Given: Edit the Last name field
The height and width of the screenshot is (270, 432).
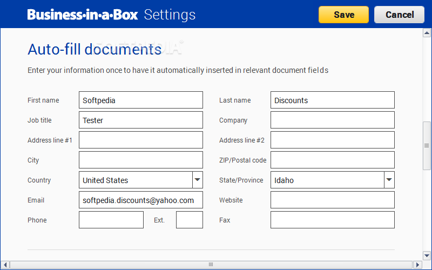Looking at the screenshot, I should tap(333, 100).
